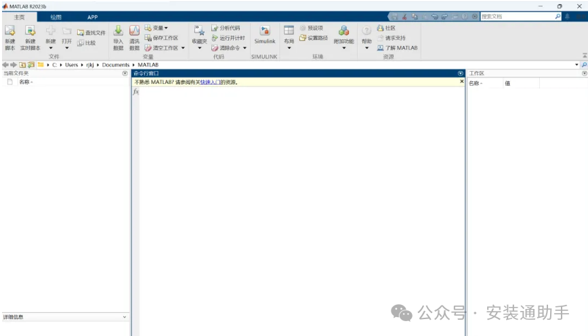The height and width of the screenshot is (336, 588).
Task: Expand the Clear Commands dropdown arrow
Action: pos(245,48)
